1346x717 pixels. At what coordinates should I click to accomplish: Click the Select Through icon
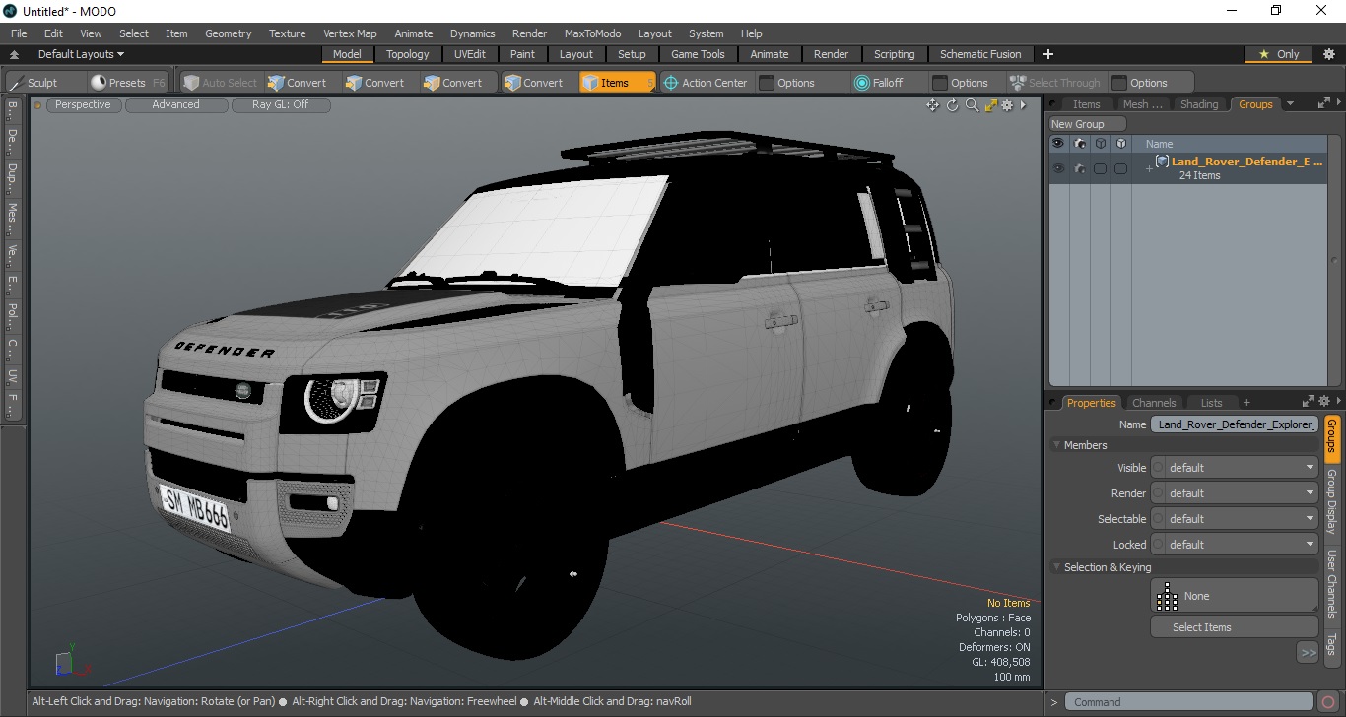(x=1018, y=83)
